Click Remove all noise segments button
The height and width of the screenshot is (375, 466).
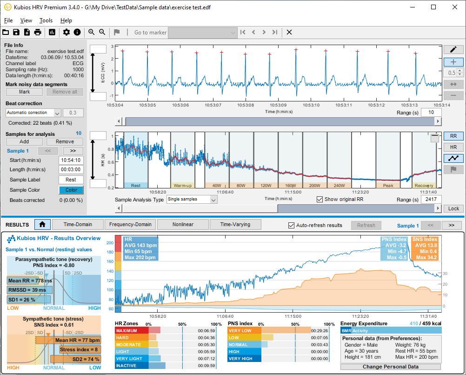pyautogui.click(x=65, y=92)
